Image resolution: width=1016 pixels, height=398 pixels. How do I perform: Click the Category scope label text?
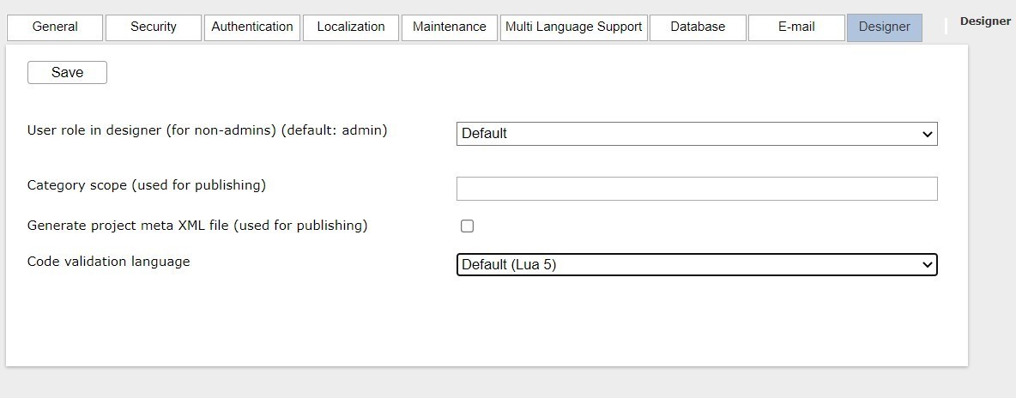pos(147,185)
